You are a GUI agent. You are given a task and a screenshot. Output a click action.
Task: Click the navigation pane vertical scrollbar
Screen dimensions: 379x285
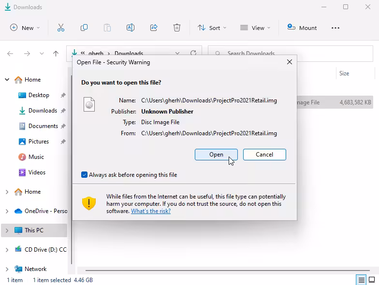coord(72,170)
